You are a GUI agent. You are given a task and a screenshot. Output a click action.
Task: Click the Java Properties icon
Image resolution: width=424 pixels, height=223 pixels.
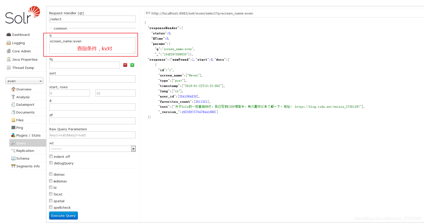click(9, 59)
